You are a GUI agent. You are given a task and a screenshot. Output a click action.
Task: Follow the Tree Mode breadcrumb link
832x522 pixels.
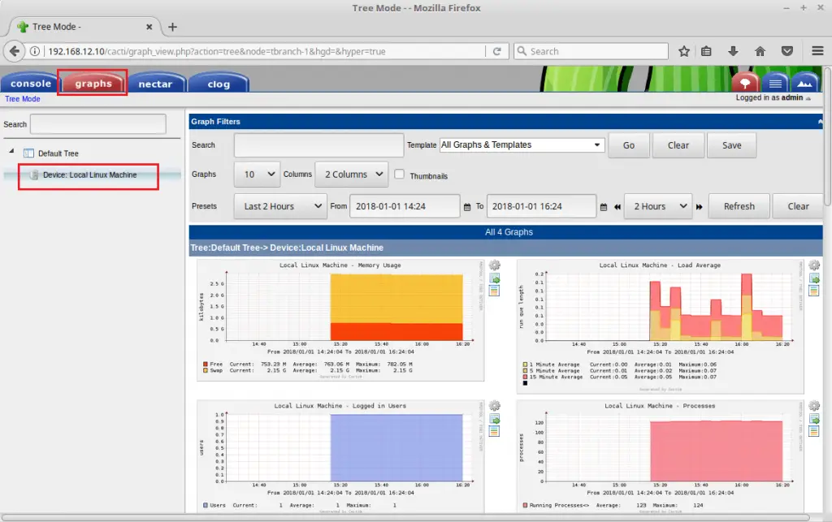click(22, 98)
